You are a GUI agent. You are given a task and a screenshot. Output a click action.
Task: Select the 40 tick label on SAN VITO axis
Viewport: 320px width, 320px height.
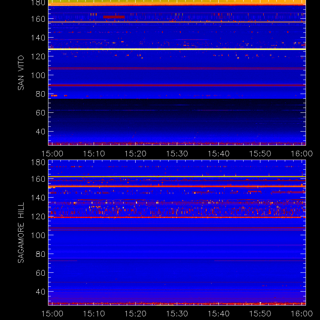[x=40, y=132]
